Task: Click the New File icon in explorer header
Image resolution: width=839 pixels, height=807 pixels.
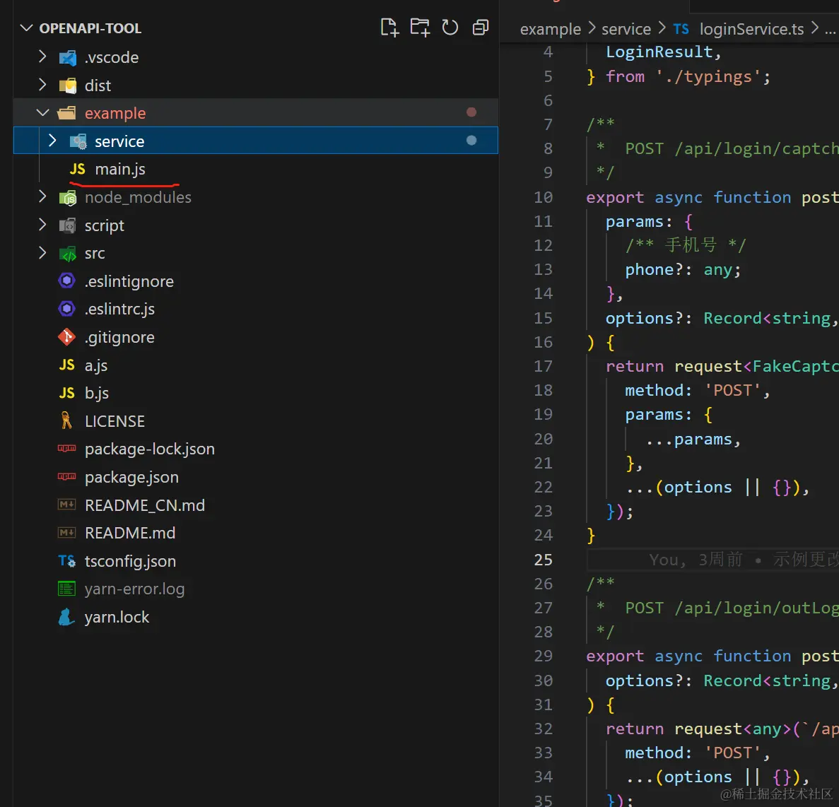Action: click(x=389, y=28)
